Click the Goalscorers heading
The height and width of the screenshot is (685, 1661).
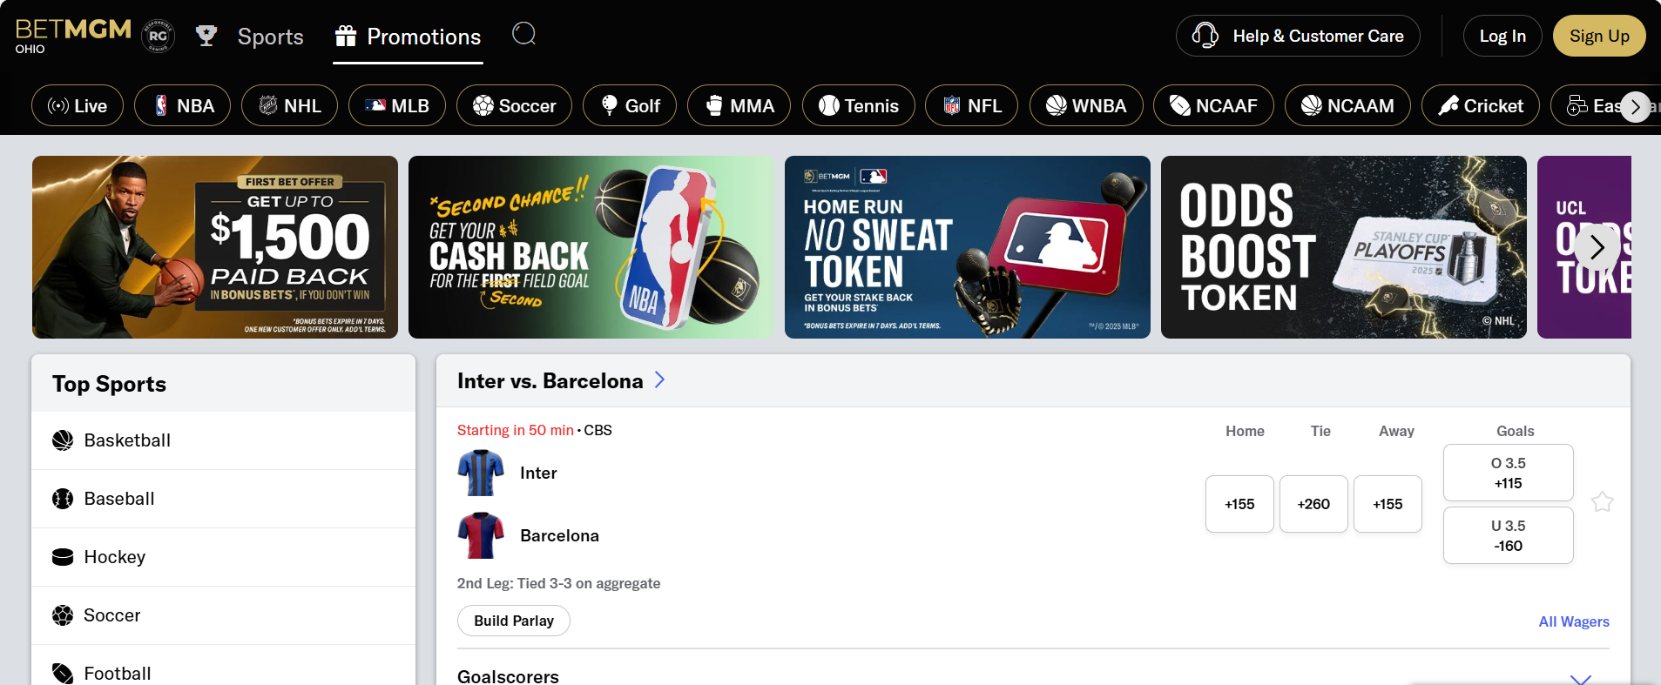(508, 676)
